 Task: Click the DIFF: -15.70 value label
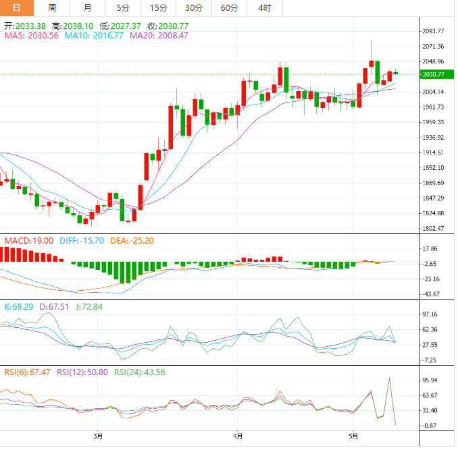[80, 241]
